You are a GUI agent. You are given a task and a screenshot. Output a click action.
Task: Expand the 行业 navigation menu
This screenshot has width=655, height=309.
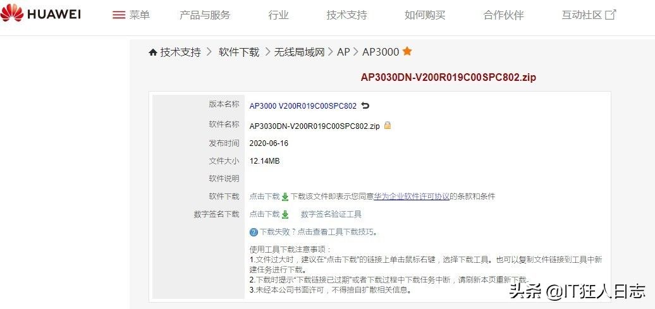(x=279, y=15)
